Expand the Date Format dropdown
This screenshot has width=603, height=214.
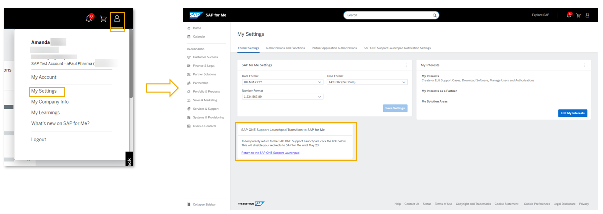[x=320, y=82]
